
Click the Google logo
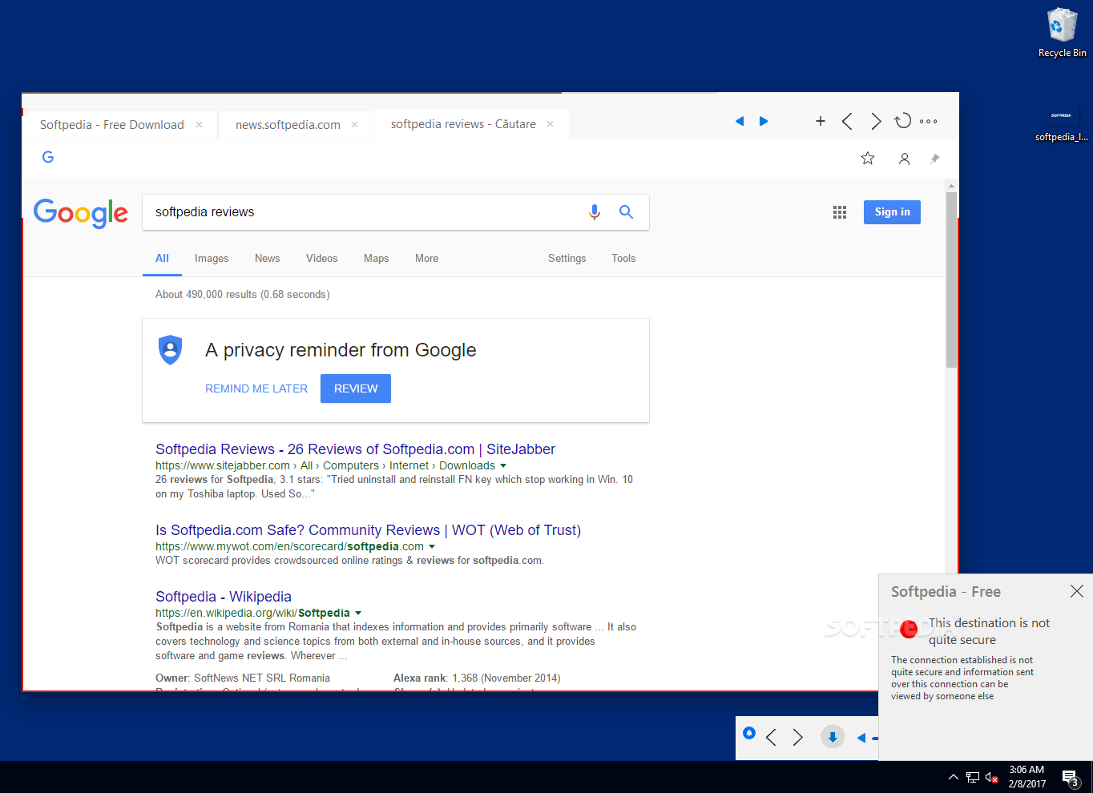coord(81,213)
